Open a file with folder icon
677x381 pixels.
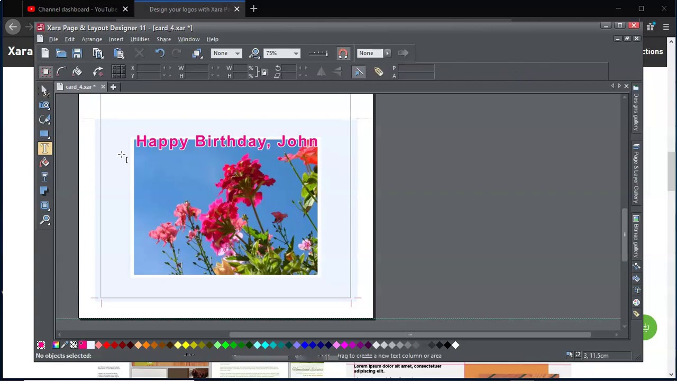pos(61,53)
